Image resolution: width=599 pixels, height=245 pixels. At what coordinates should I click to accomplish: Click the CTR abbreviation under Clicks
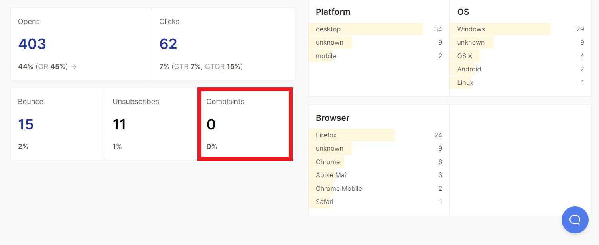181,67
